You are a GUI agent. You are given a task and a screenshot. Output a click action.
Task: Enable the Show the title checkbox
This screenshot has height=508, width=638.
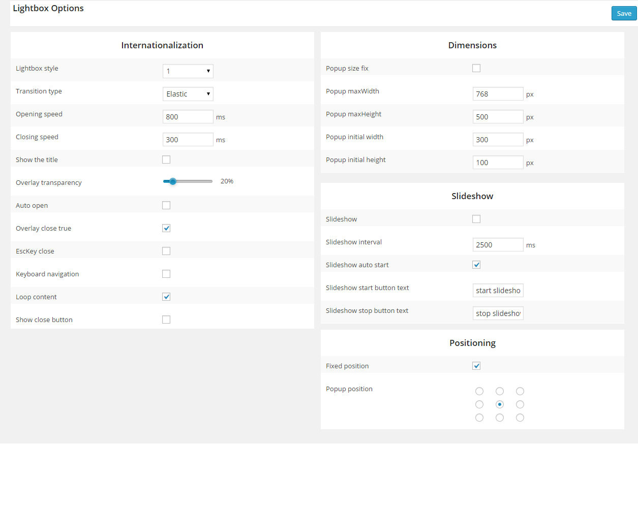pos(166,160)
